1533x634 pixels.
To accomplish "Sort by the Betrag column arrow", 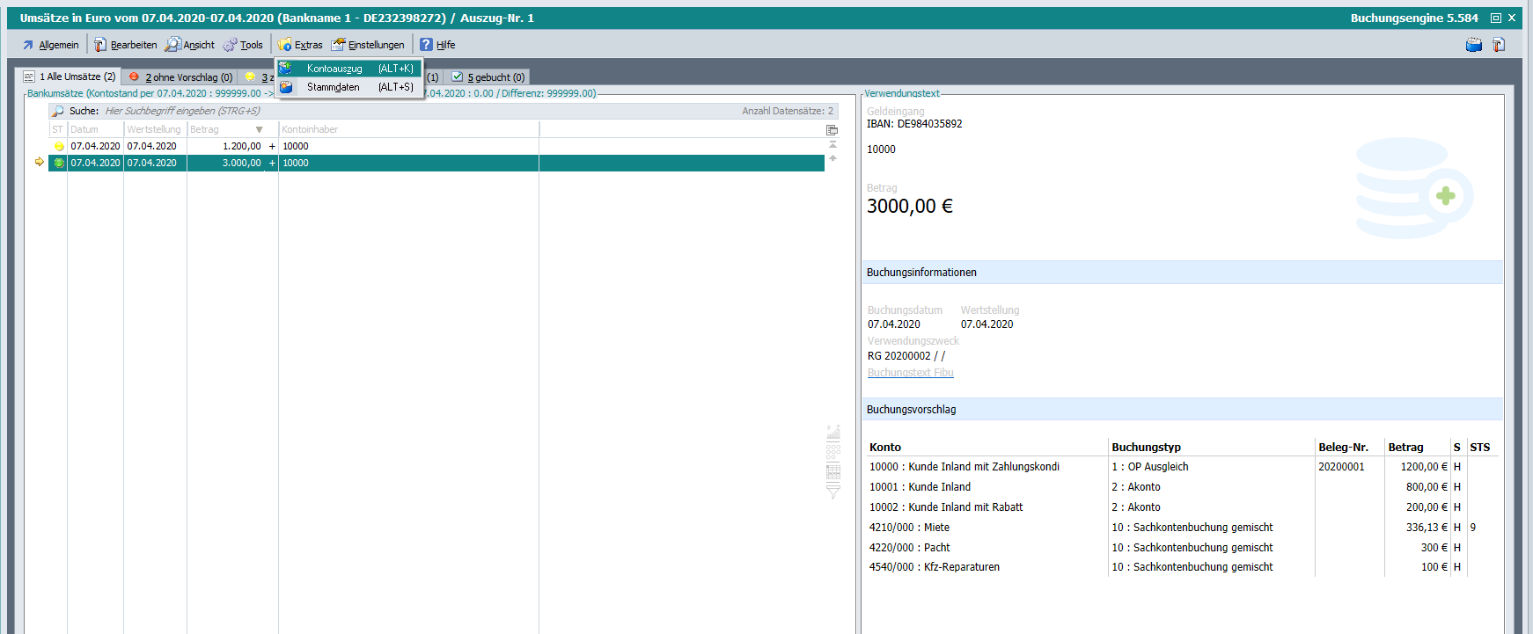I will (259, 130).
